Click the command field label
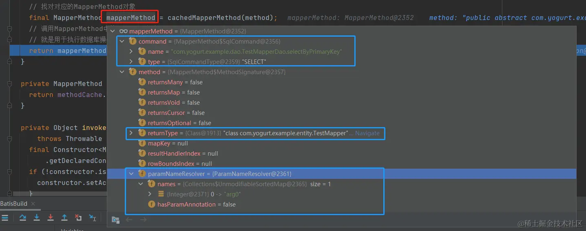 coord(153,42)
